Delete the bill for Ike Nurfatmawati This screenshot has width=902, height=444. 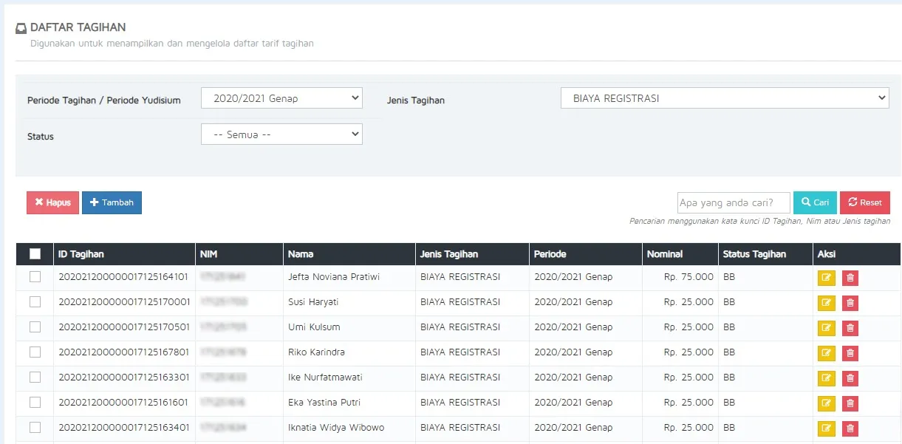click(x=850, y=378)
